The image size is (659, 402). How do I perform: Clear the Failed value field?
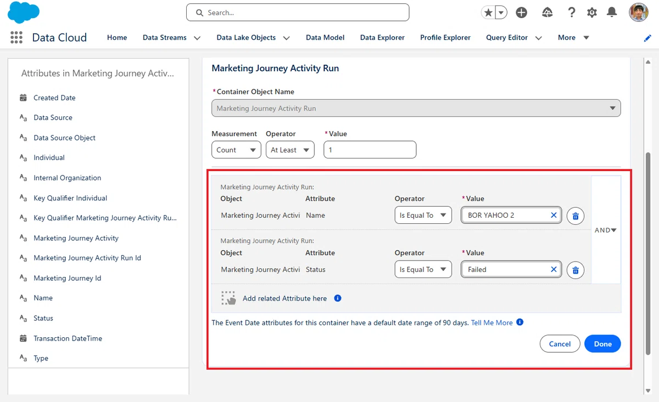(554, 269)
